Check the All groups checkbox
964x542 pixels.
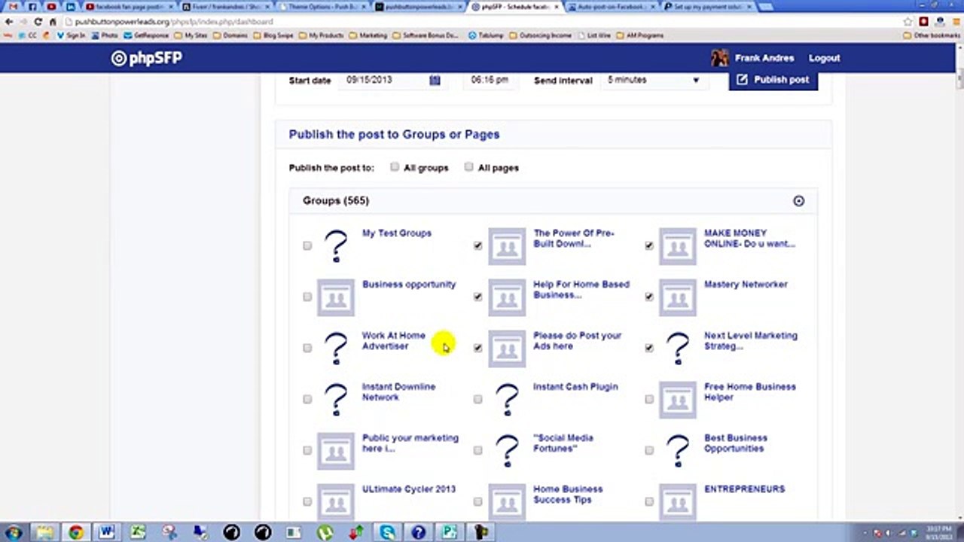pos(395,167)
